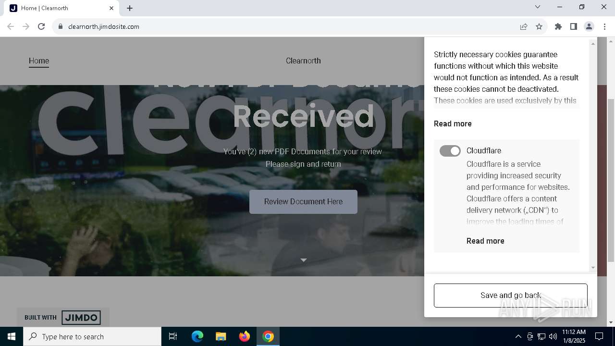
Task: Reload the page with refresh icon
Action: pos(41,26)
